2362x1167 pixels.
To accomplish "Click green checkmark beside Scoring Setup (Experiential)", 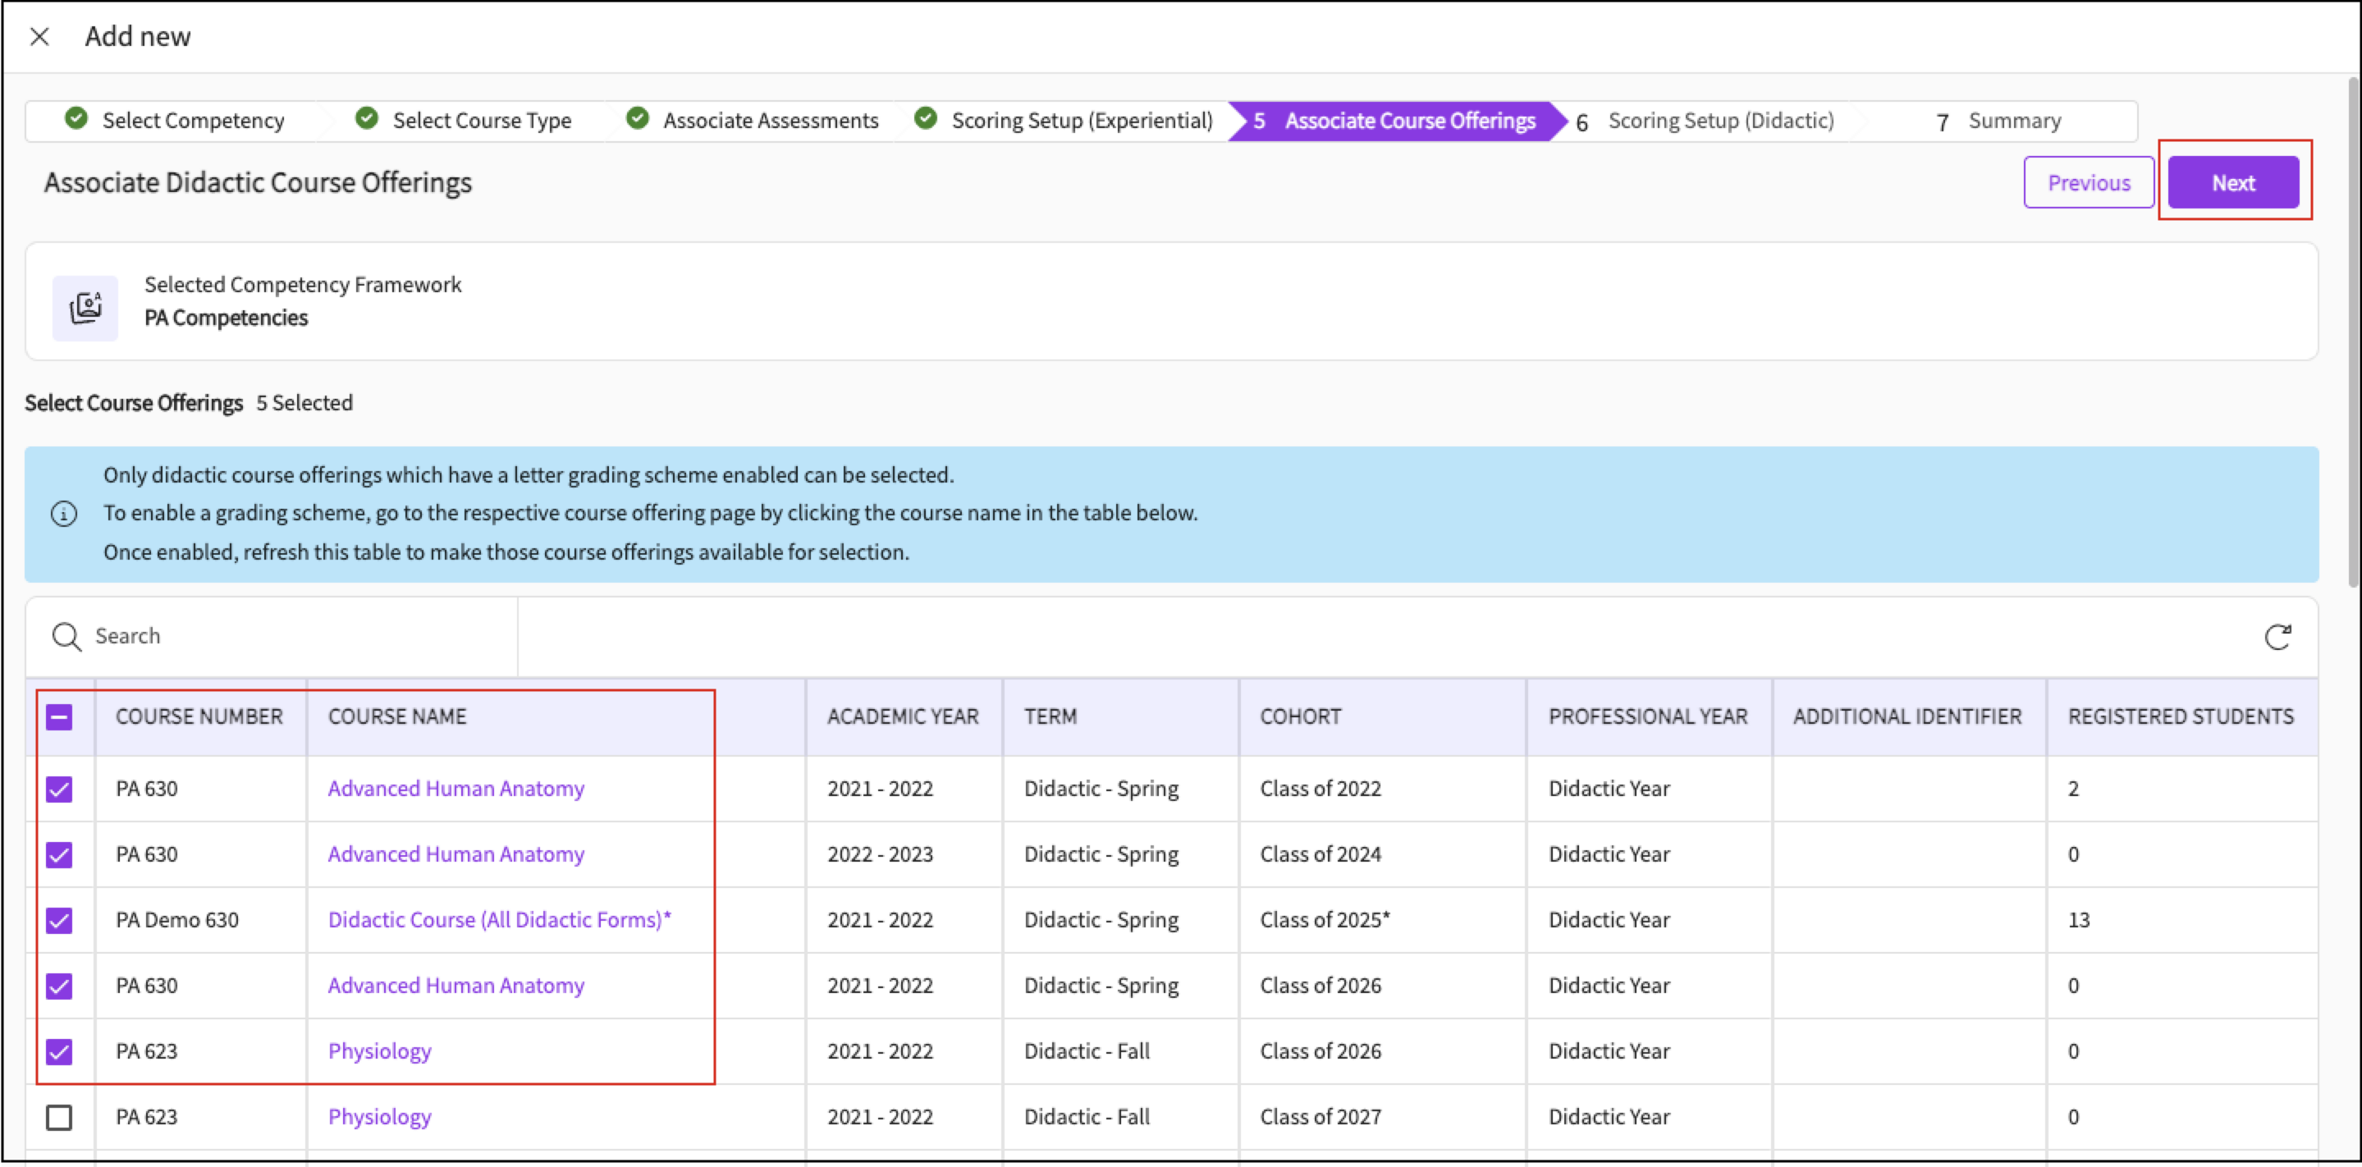I will [926, 119].
